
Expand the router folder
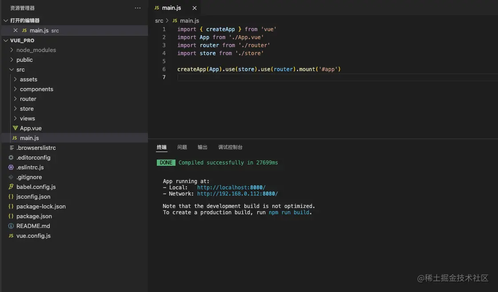pyautogui.click(x=15, y=99)
